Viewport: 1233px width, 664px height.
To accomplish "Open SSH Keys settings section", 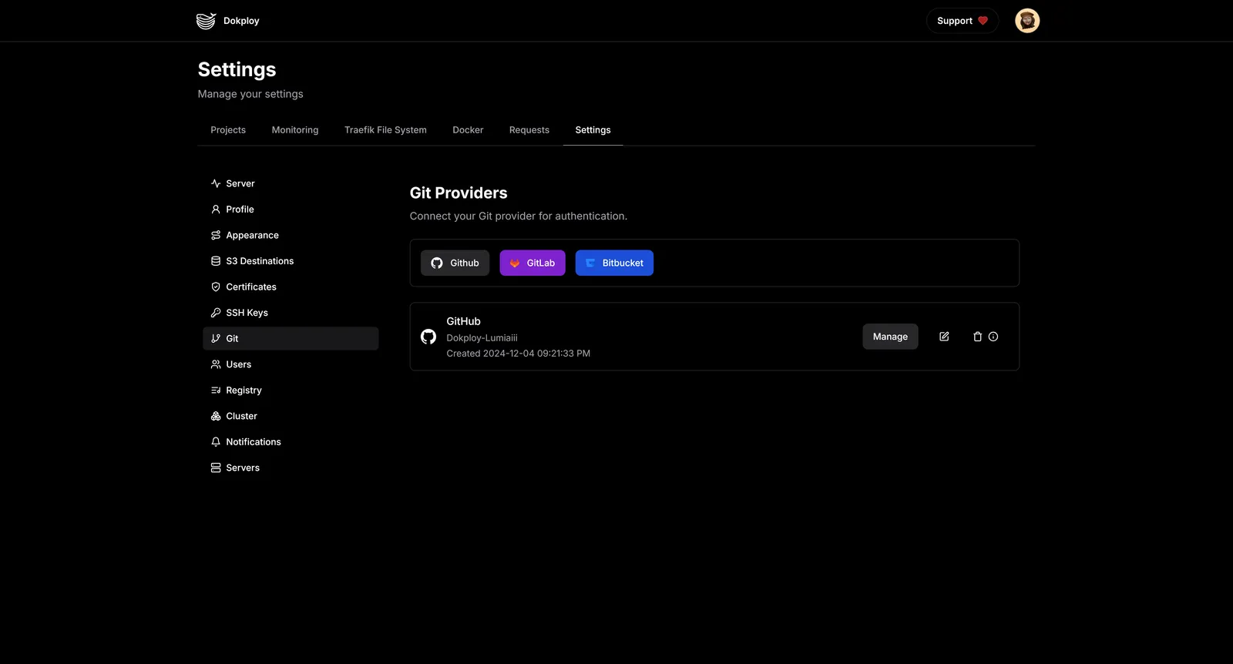I will 247,313.
